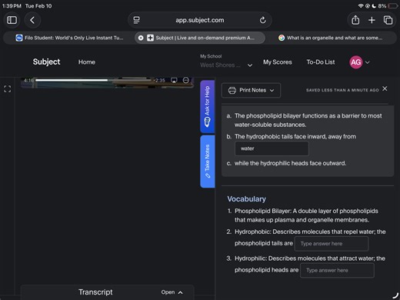Add a new browser tab
Image resolution: width=400 pixels, height=300 pixels.
click(372, 20)
